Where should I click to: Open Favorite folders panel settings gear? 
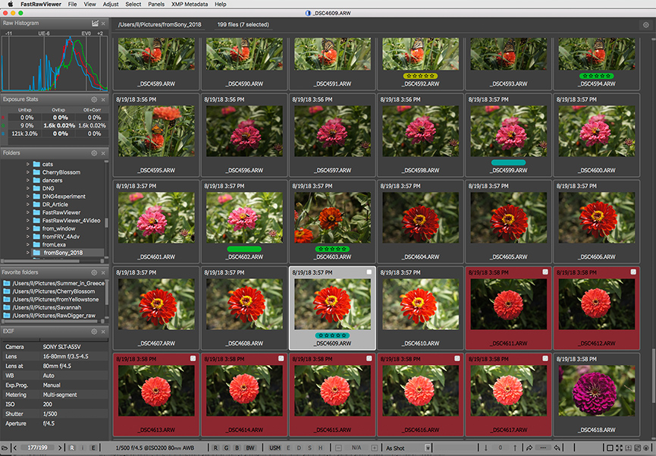94,272
